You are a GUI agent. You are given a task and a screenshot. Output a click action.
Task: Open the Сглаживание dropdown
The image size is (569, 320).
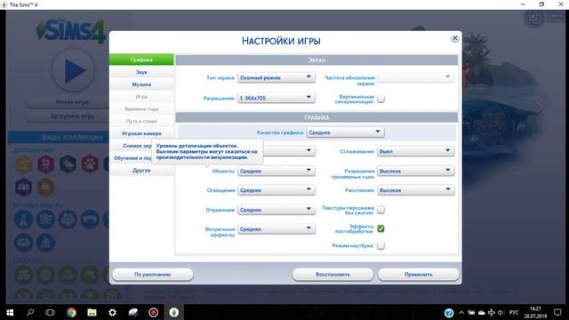click(415, 151)
